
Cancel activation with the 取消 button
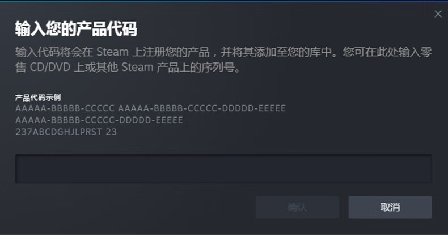tap(390, 207)
